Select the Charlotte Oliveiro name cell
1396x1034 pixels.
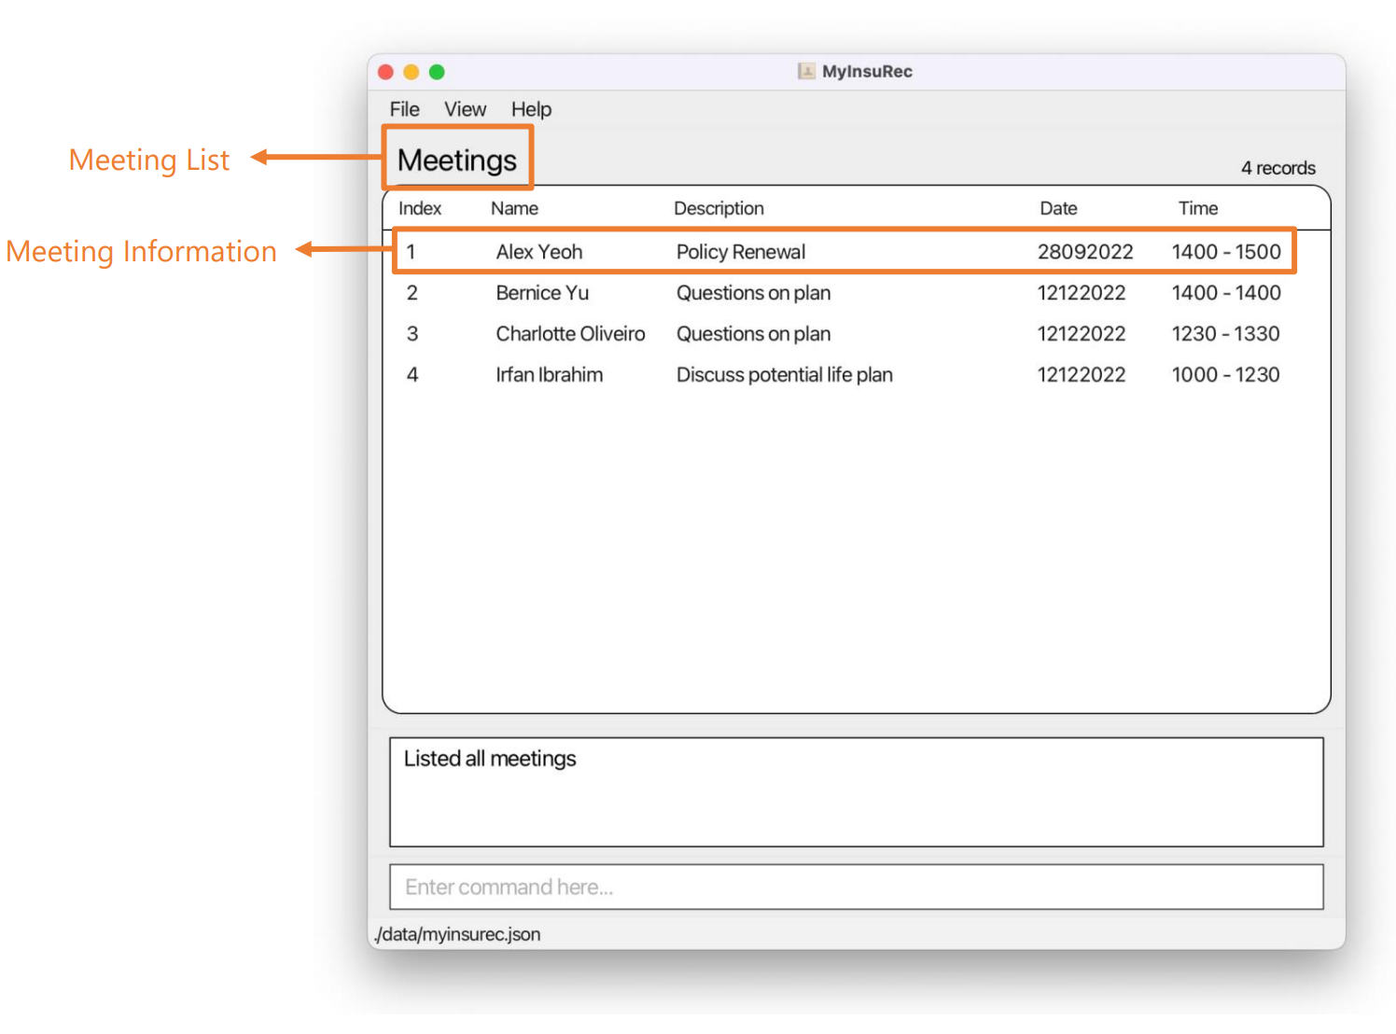point(570,334)
